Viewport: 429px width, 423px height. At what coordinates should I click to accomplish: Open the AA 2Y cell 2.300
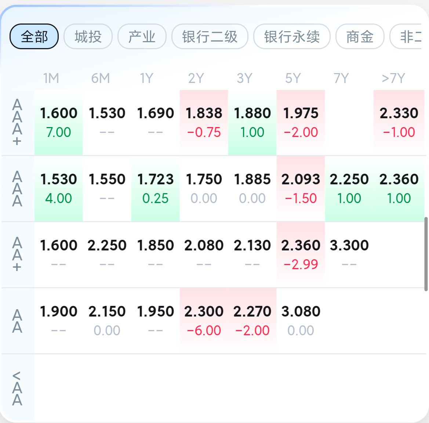(x=204, y=320)
